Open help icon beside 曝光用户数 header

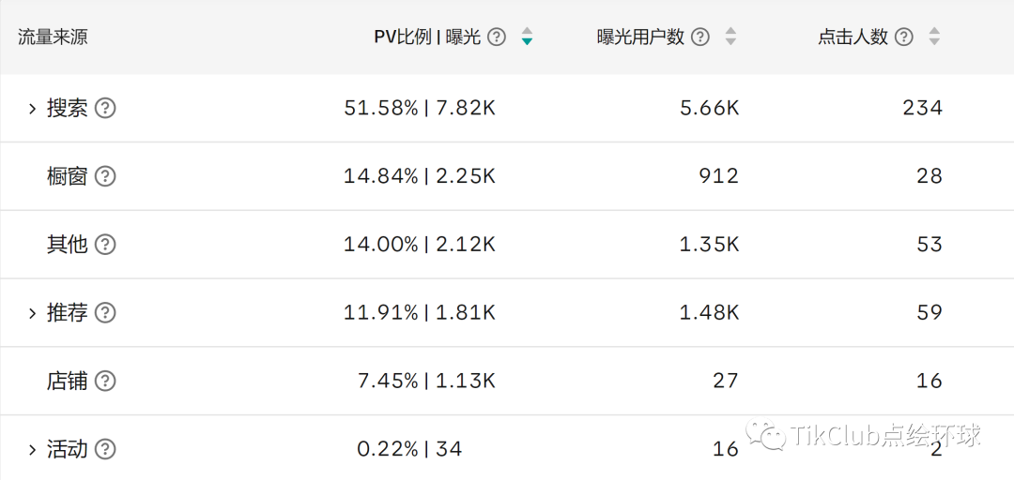(700, 37)
